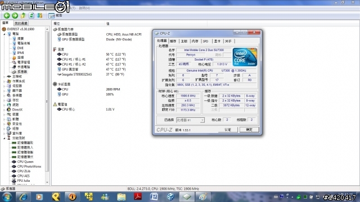Screen dimensions: 360x202
Task: Click scrollbar down arrow in tree panel
Action: (47, 182)
